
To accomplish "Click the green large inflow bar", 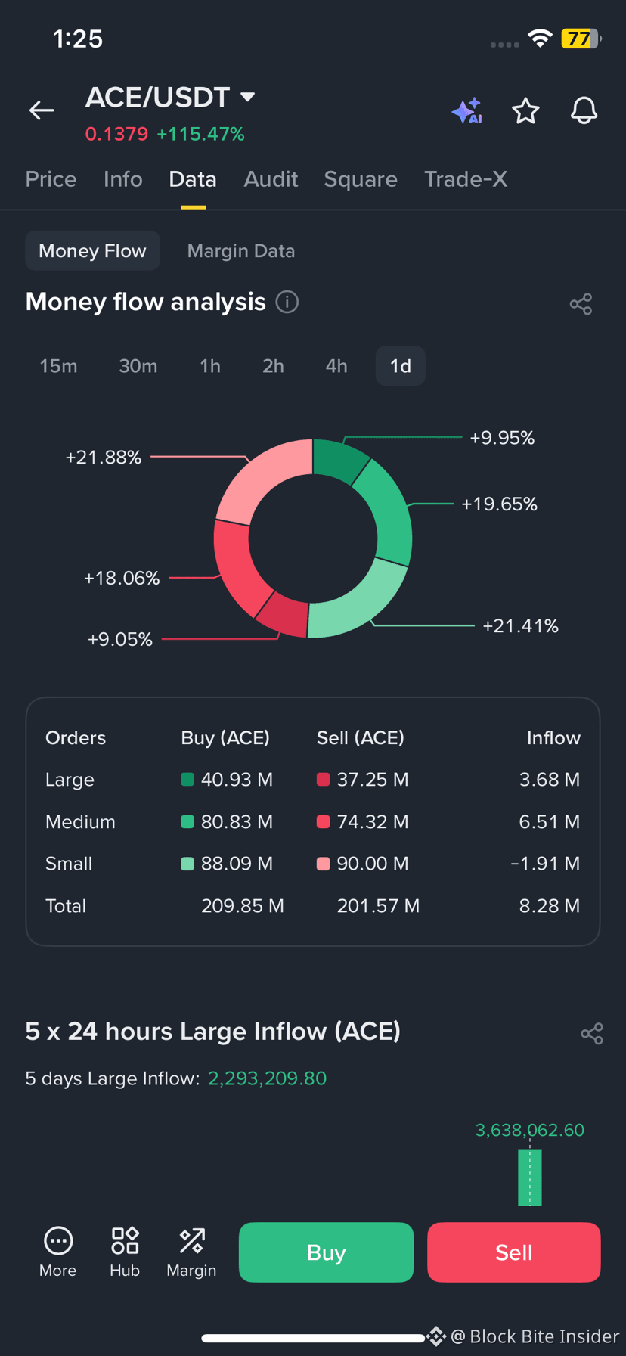I will 529,1177.
